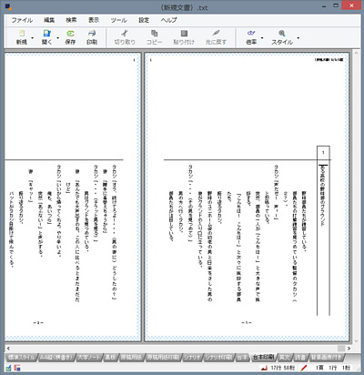Expand the dropdown arrow next to 開く

click(x=57, y=38)
